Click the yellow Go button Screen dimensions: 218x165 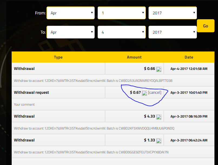(206, 26)
